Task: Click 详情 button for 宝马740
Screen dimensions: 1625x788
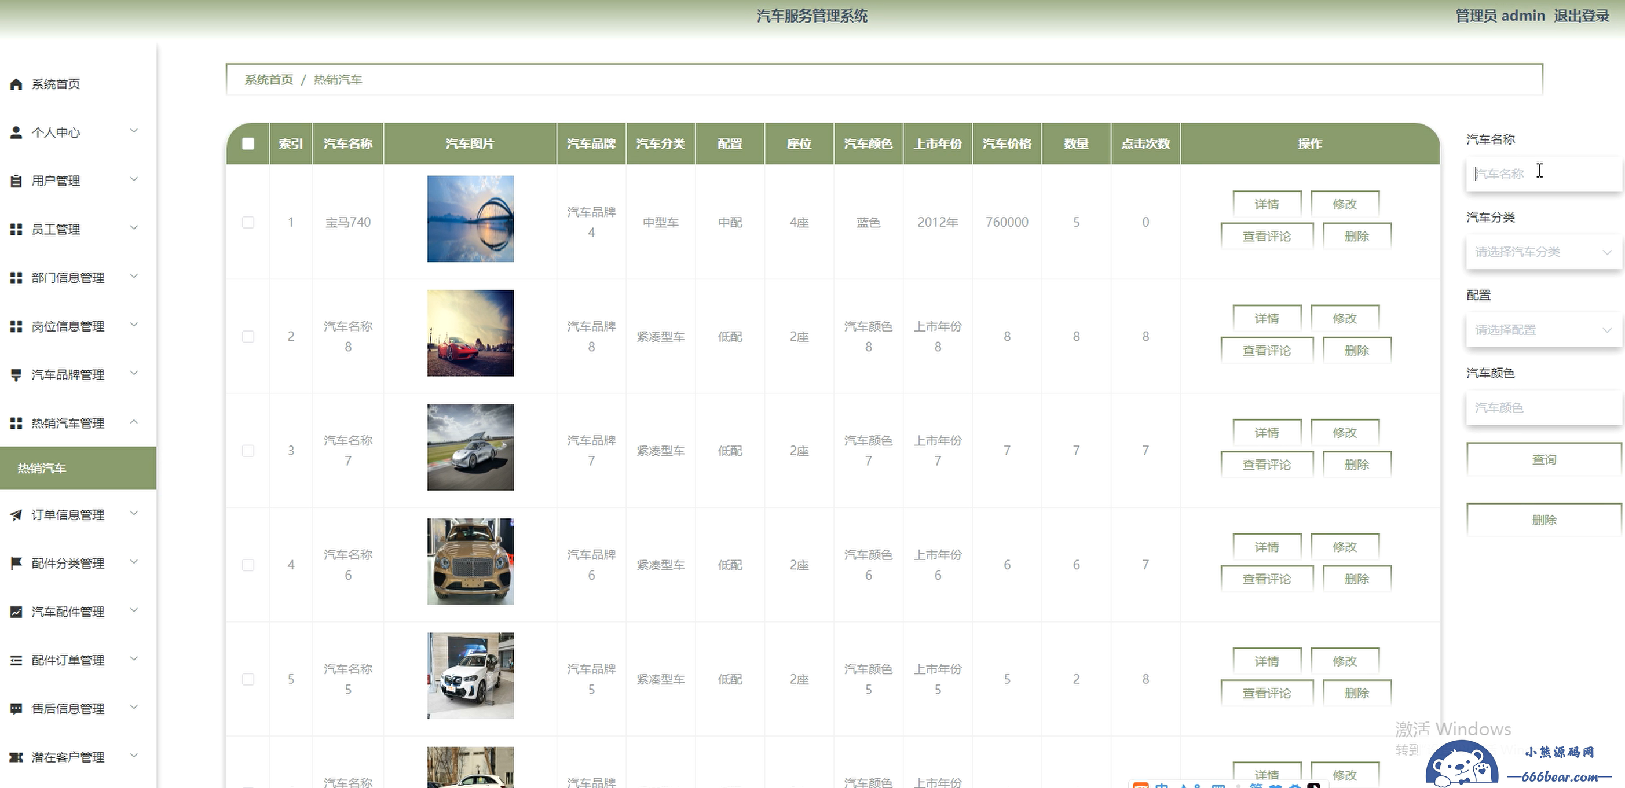Action: point(1267,204)
